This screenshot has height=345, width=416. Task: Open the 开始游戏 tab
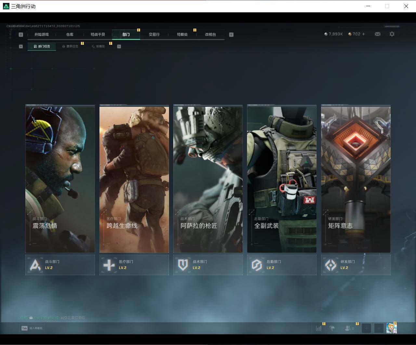tap(42, 34)
